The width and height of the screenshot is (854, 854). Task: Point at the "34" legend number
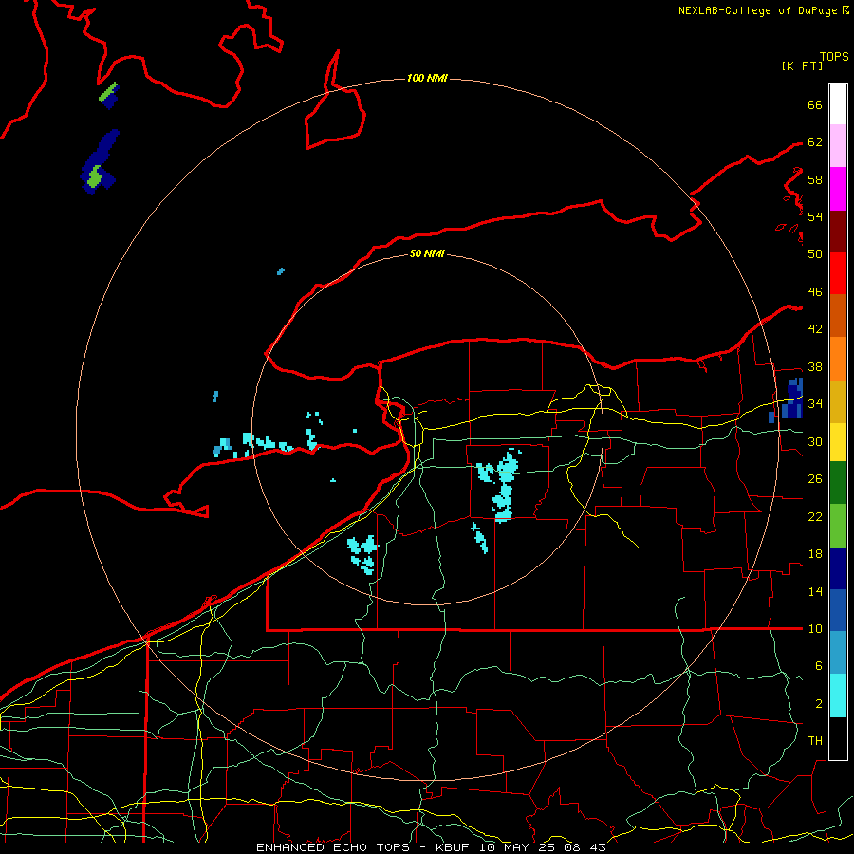click(x=815, y=404)
